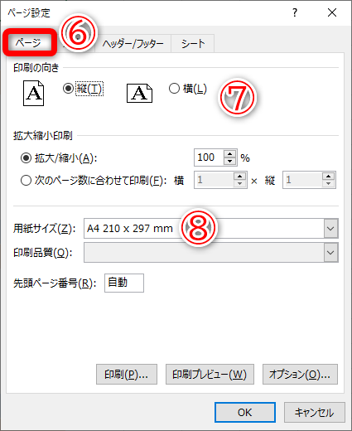352x431 pixels.
Task: Open the 用紙サイズ dropdown arrow
Action: (x=330, y=229)
